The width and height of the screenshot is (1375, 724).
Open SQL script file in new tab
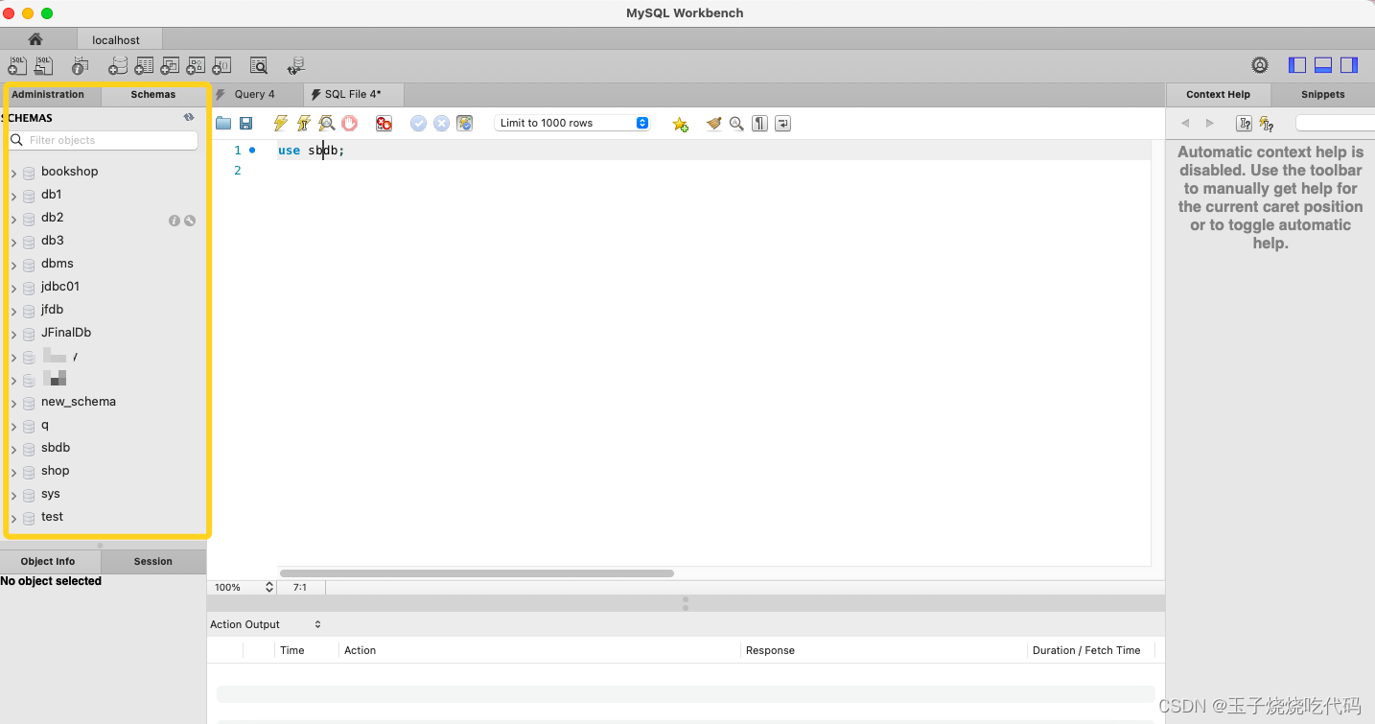[43, 65]
